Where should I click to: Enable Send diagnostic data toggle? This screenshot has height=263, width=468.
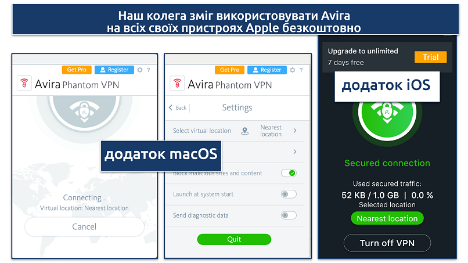click(x=289, y=215)
